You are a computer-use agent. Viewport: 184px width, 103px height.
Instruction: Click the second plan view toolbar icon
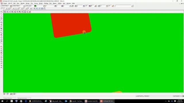click(7, 11)
